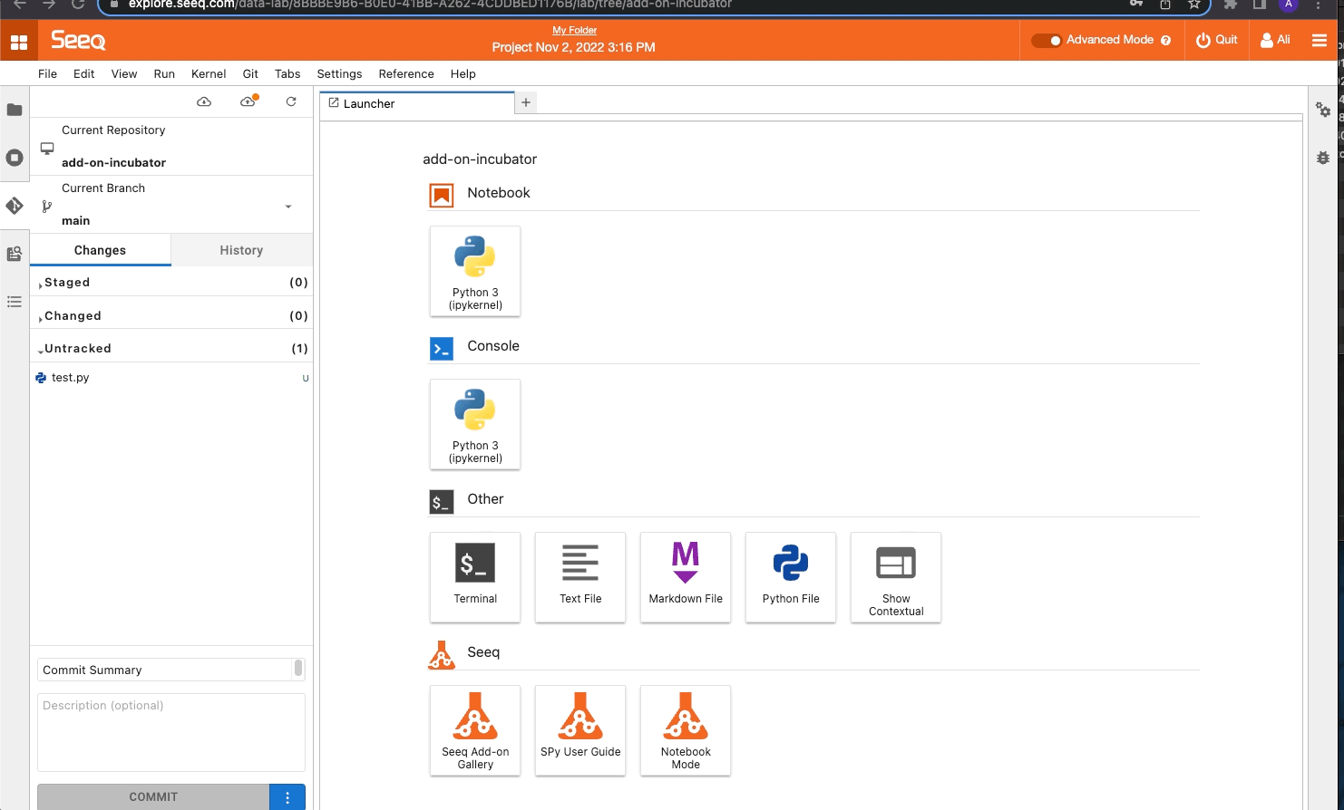The height and width of the screenshot is (810, 1344).
Task: Expand the Staged files section
Action: (67, 283)
